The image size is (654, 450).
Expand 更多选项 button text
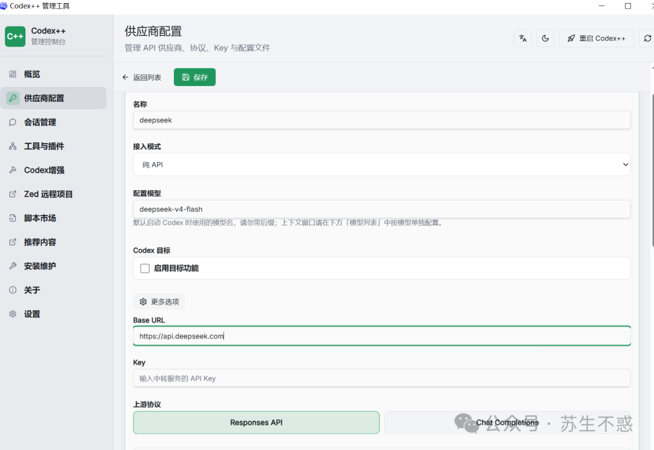point(165,302)
